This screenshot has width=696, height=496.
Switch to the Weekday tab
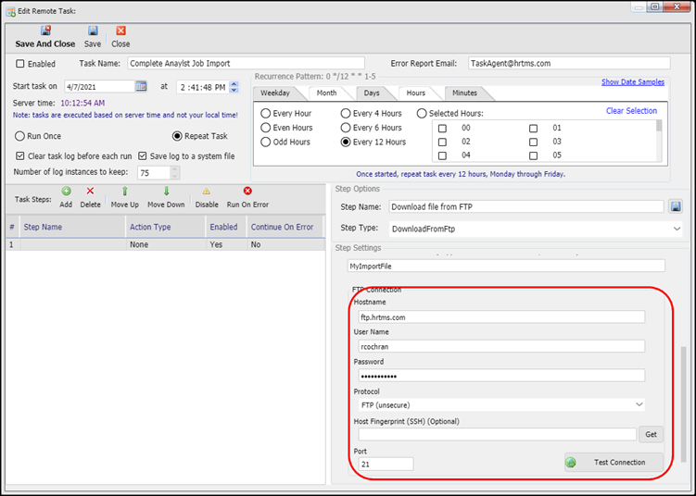275,93
